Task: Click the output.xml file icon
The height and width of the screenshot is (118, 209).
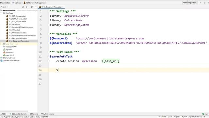Action: point(4,52)
